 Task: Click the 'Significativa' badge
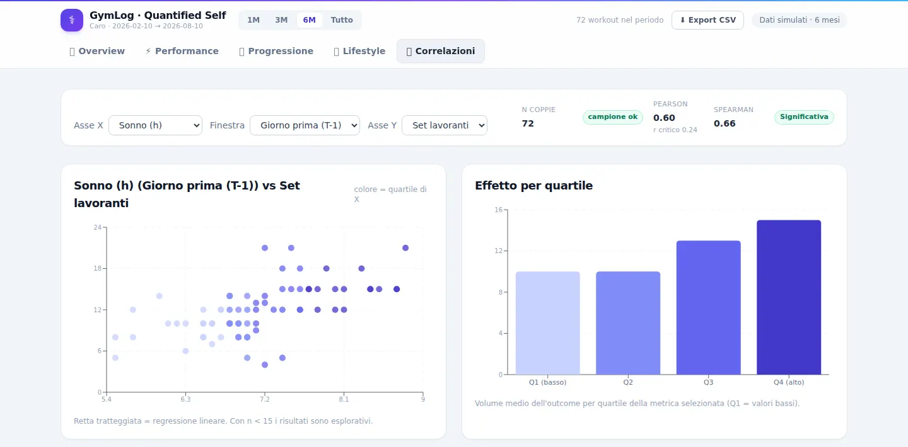pyautogui.click(x=804, y=116)
